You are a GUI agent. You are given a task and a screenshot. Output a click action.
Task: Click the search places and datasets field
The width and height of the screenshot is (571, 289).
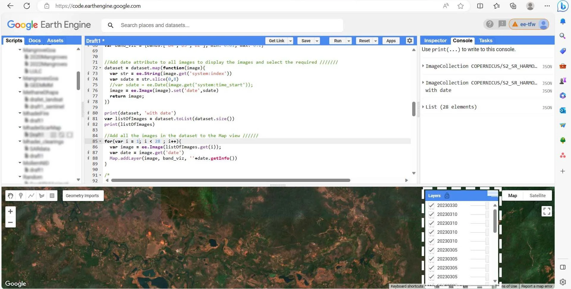[208, 25]
